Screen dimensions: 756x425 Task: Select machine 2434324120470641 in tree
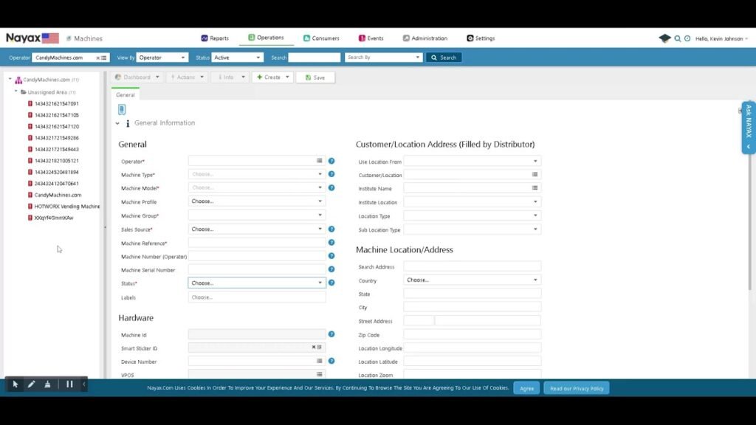click(x=56, y=184)
